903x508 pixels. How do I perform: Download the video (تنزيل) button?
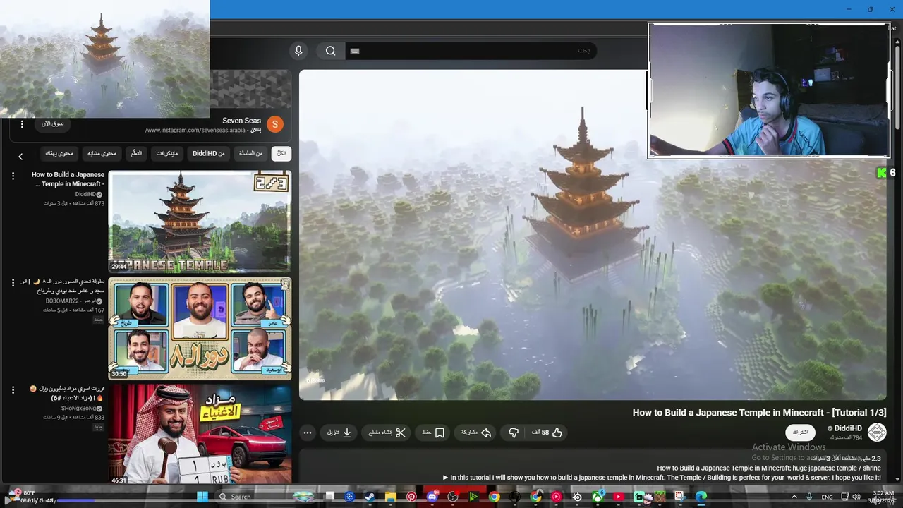(339, 433)
